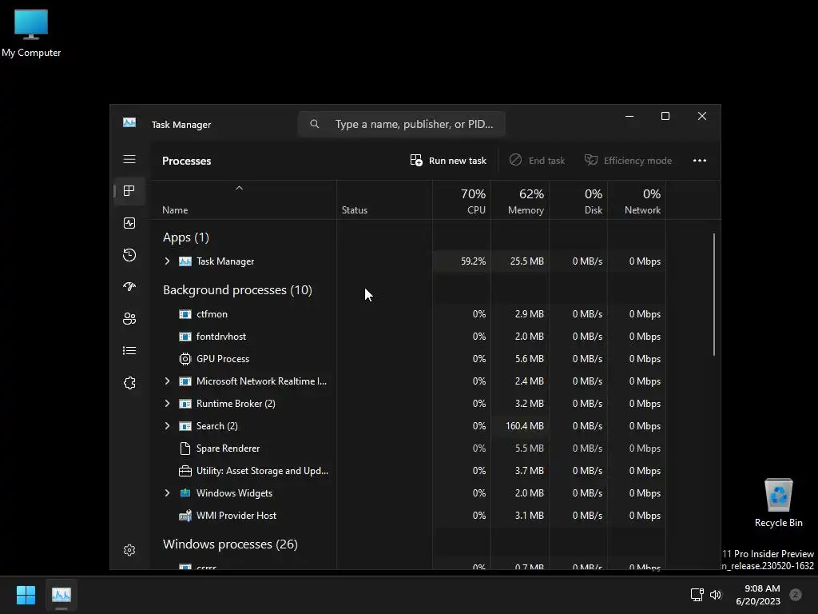Select the Processes icon in sidebar
Viewport: 818px width, 614px height.
(x=129, y=190)
